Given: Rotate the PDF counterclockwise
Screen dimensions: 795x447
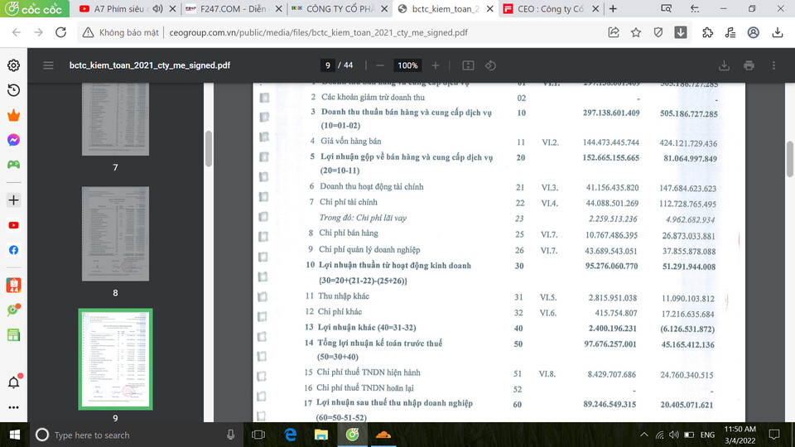Looking at the screenshot, I should click(x=490, y=65).
